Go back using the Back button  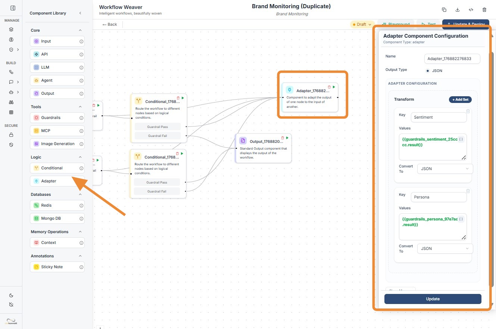click(110, 24)
